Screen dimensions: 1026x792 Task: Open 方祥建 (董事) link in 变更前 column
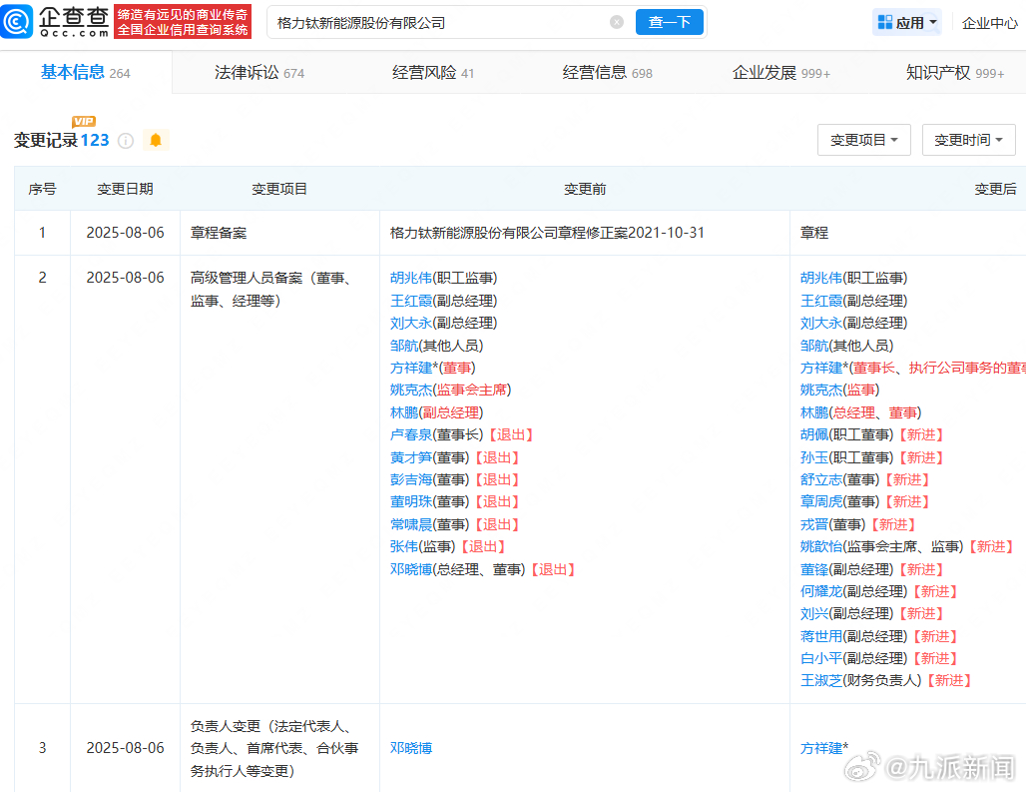point(411,368)
